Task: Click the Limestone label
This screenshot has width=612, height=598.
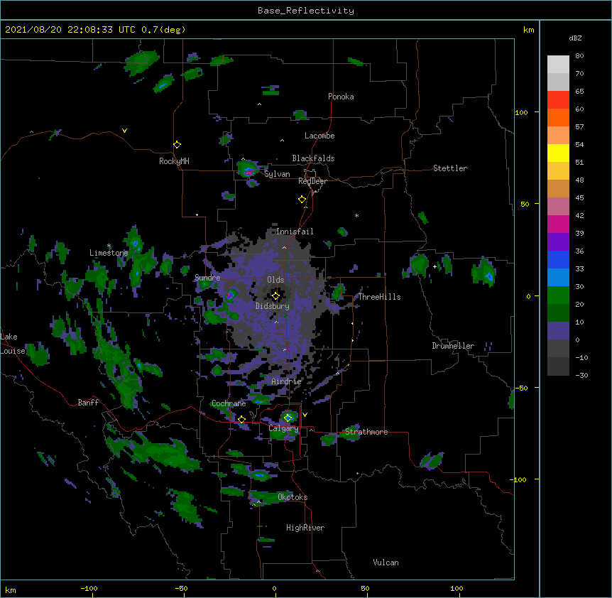Action: (109, 253)
